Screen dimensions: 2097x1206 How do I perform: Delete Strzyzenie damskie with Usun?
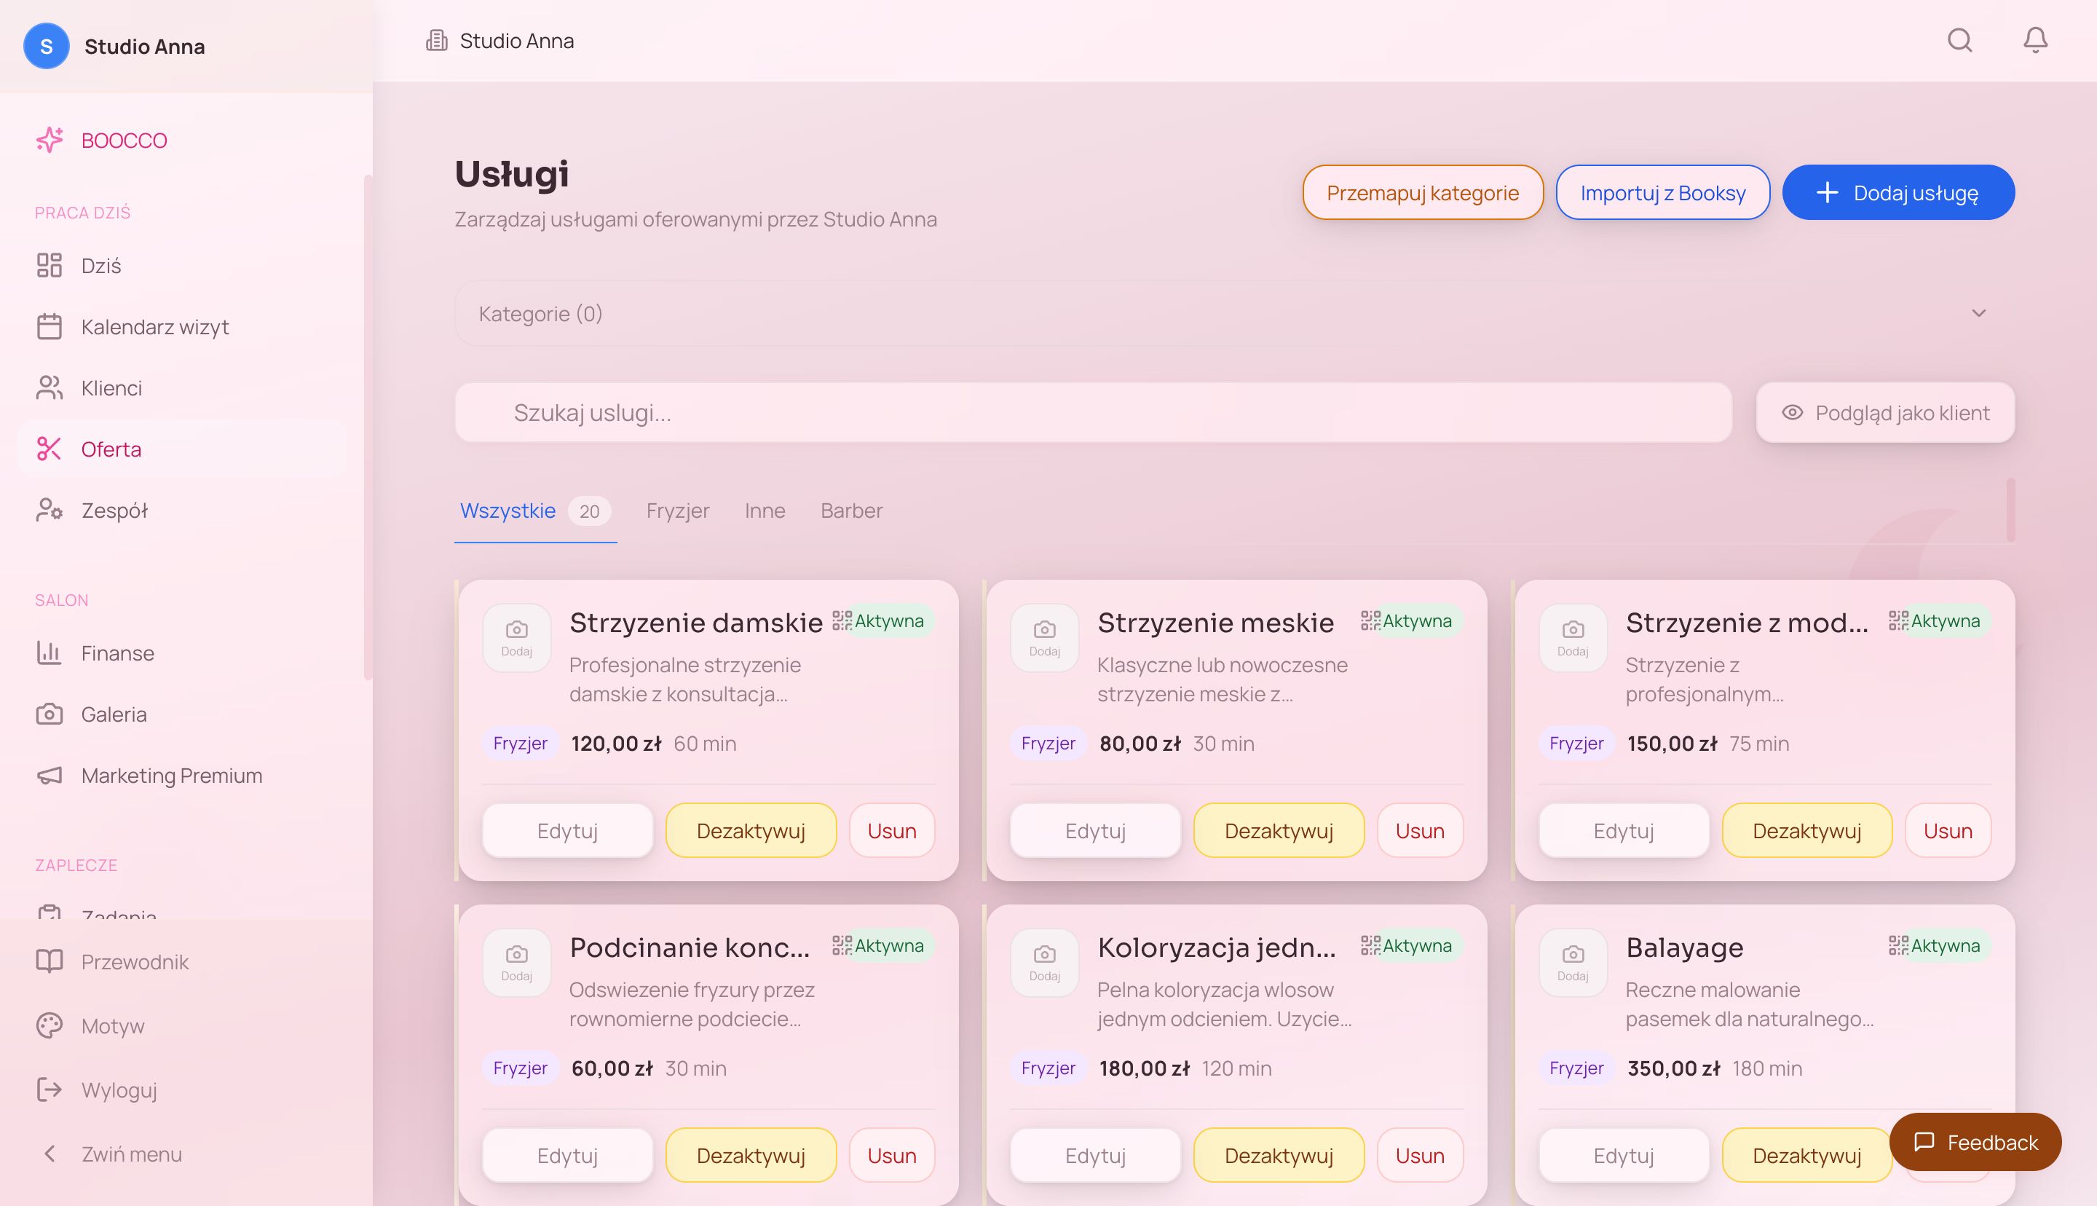[892, 830]
